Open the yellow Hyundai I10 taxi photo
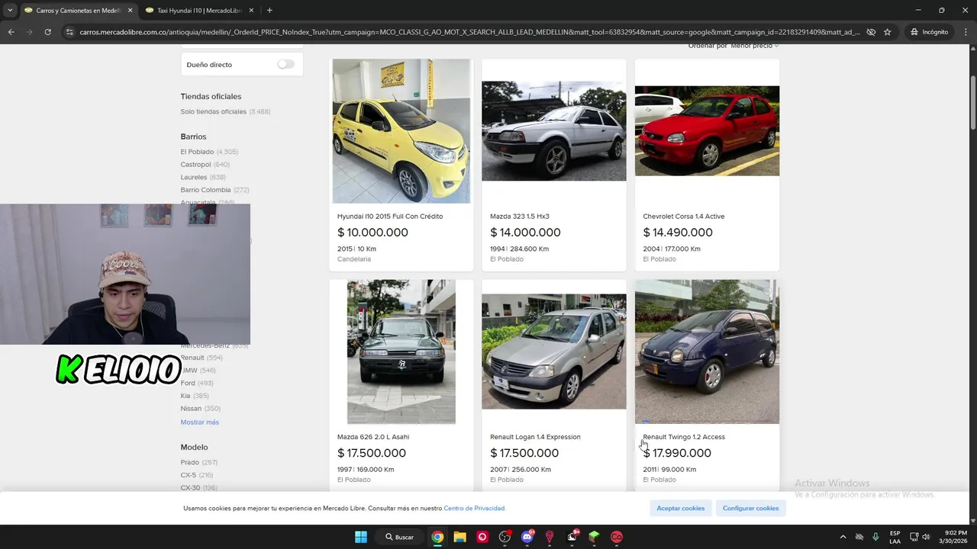 click(401, 131)
